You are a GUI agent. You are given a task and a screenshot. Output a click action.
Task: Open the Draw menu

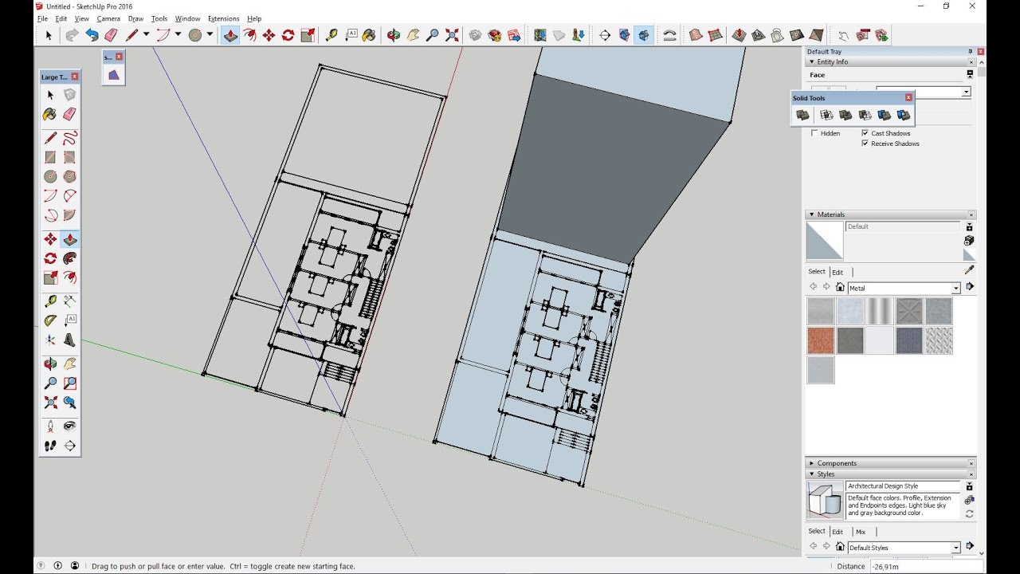click(x=135, y=18)
